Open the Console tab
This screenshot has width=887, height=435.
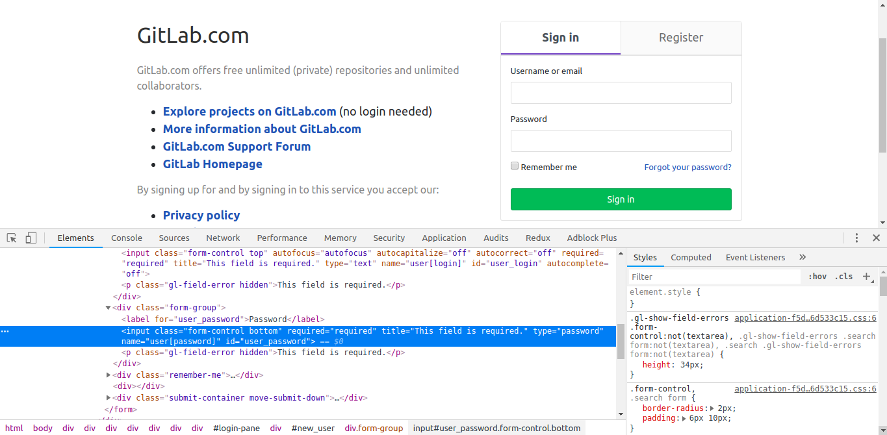[x=127, y=238]
